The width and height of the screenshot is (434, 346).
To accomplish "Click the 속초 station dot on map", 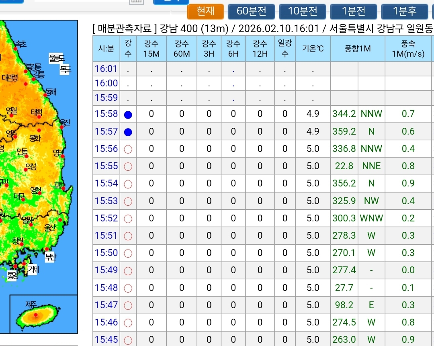I will 16,49.
